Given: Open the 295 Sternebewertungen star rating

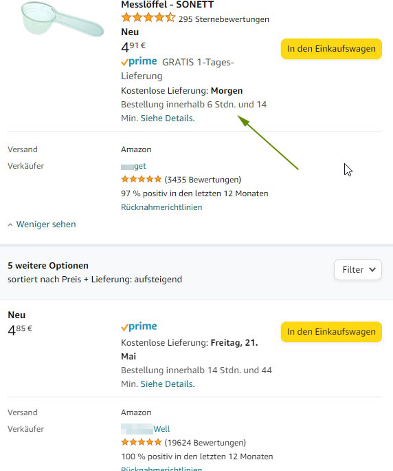Looking at the screenshot, I should point(195,19).
